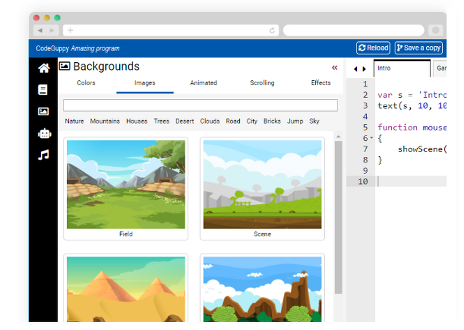Click the 'function mouse' code line

pyautogui.click(x=412, y=127)
